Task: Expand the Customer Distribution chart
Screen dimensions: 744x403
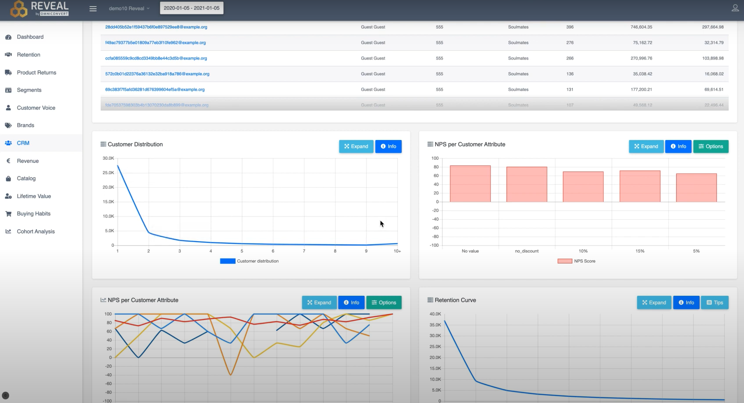Action: coord(356,146)
